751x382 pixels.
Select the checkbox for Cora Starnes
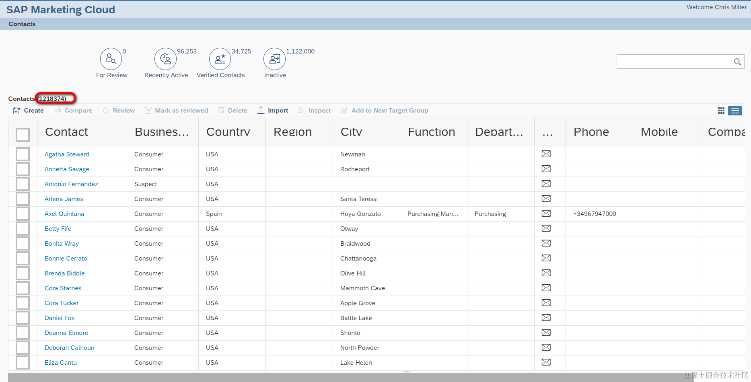point(23,288)
